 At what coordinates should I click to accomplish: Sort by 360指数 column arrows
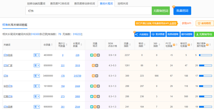(159, 45)
